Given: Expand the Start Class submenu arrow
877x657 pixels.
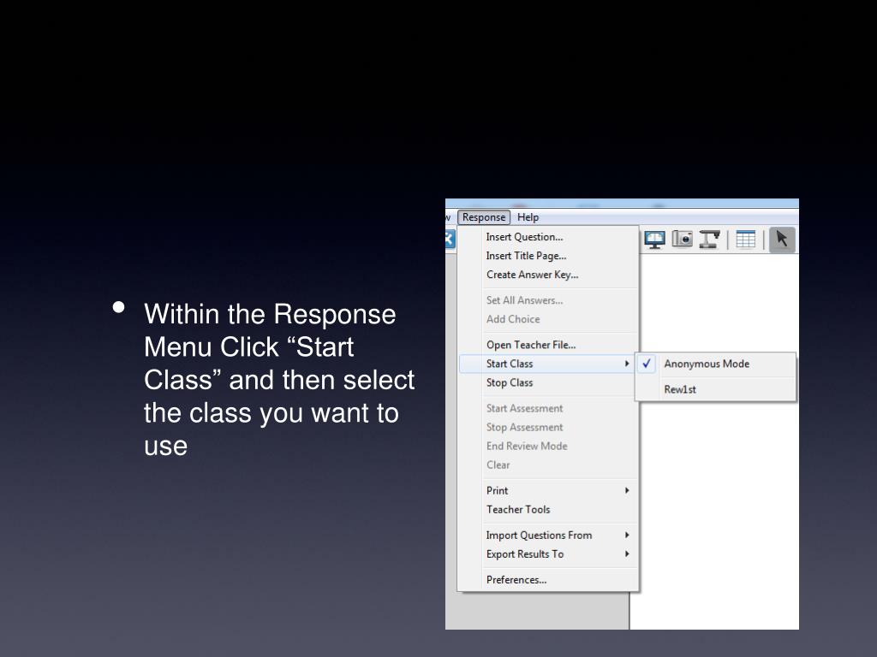Looking at the screenshot, I should 627,364.
